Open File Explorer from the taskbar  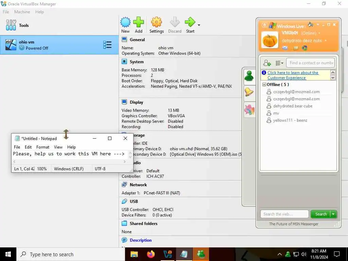point(134,254)
